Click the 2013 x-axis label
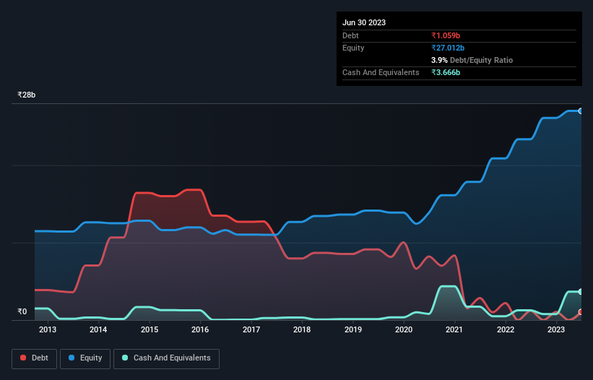Viewport: 593px width, 380px height. pos(48,329)
